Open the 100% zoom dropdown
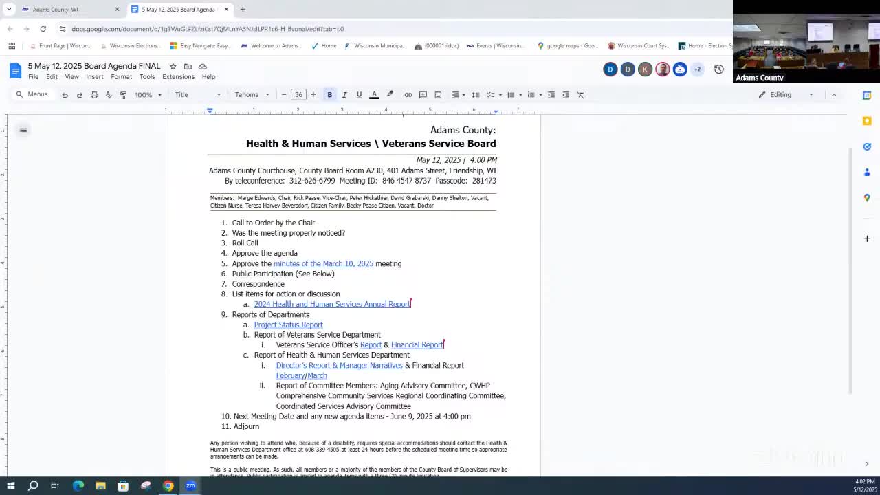The image size is (880, 495). coord(148,95)
